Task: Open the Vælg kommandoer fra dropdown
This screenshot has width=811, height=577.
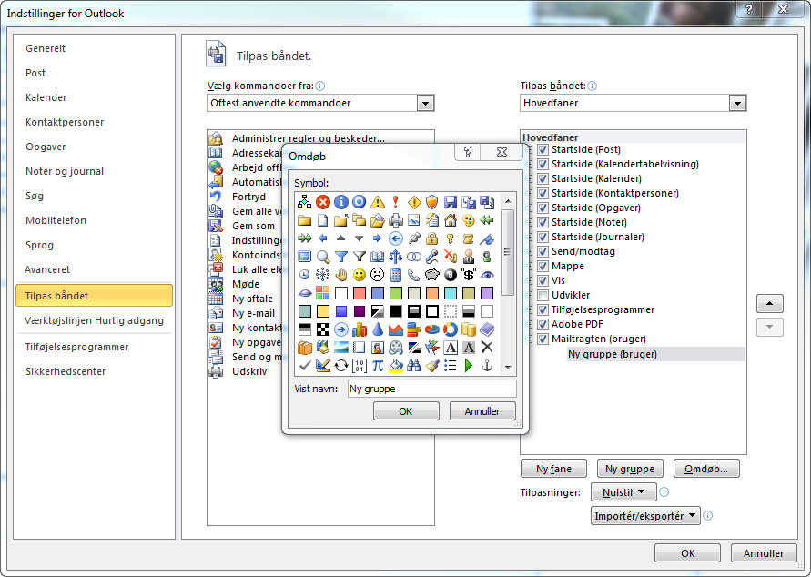Action: coord(425,104)
